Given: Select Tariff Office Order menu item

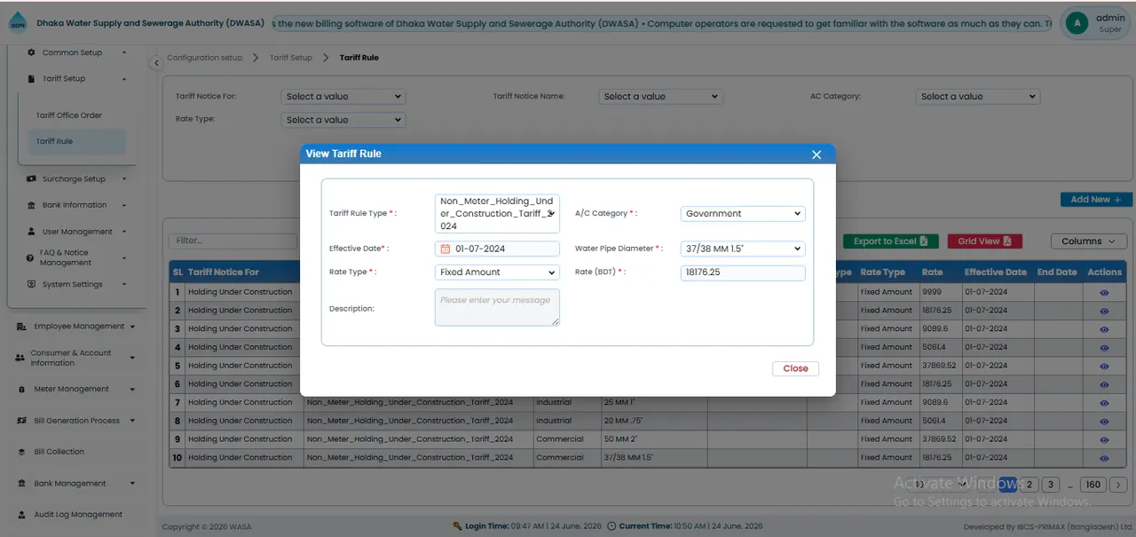Looking at the screenshot, I should [69, 115].
